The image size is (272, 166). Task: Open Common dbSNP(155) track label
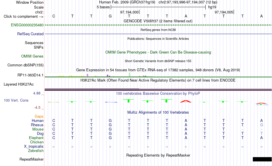pos(25,65)
